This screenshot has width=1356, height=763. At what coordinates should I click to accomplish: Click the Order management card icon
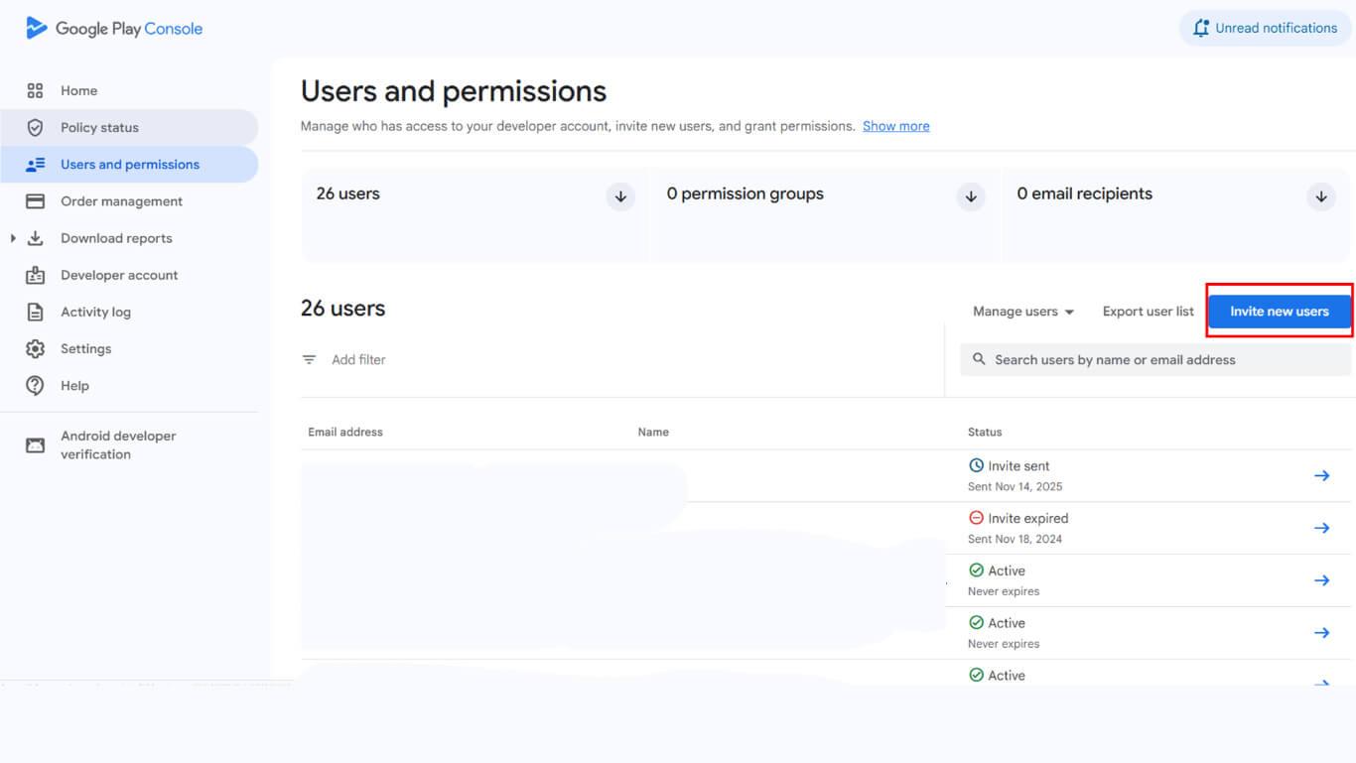(35, 201)
